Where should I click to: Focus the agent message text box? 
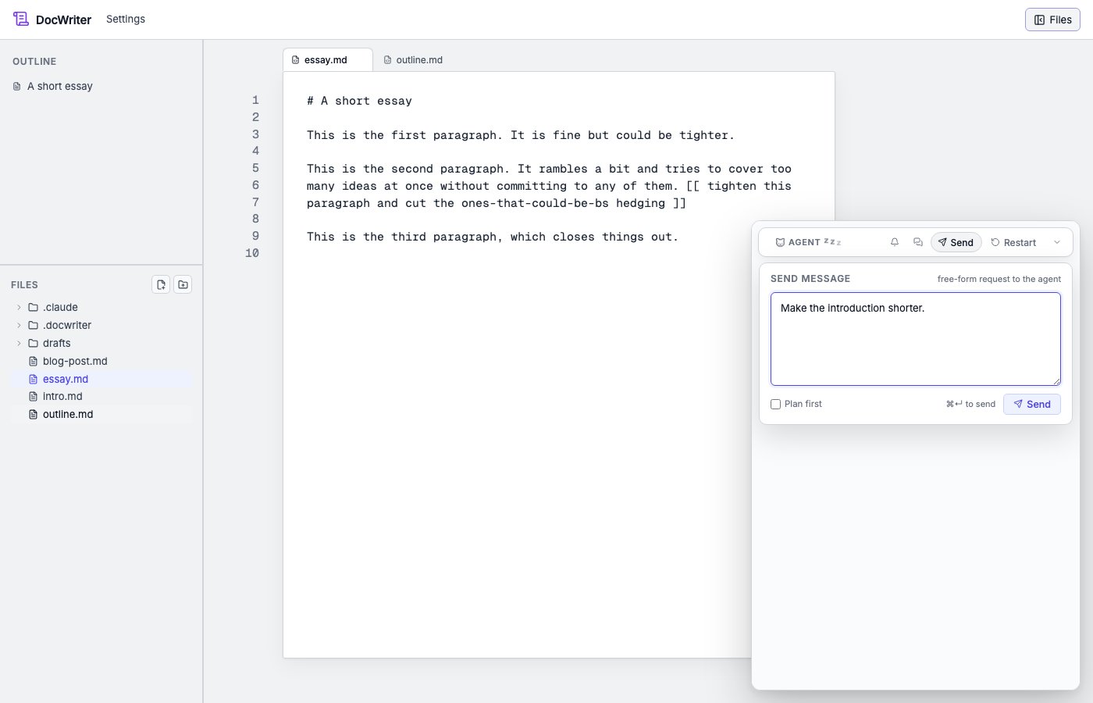(x=916, y=339)
